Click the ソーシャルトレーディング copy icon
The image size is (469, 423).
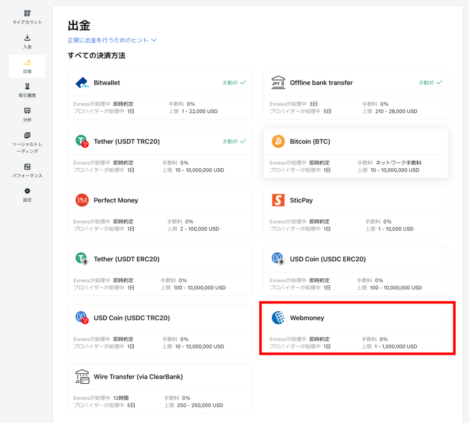click(27, 135)
